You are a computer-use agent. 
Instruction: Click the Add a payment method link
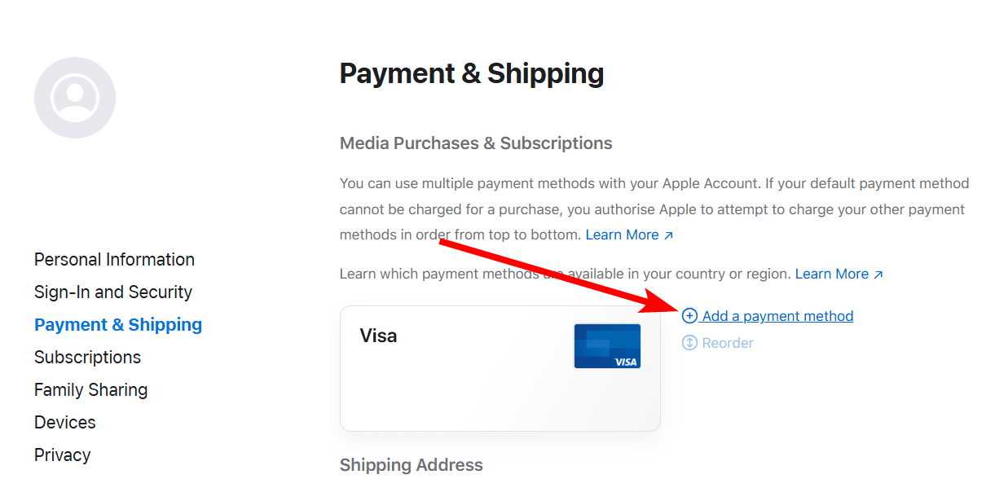pyautogui.click(x=777, y=316)
